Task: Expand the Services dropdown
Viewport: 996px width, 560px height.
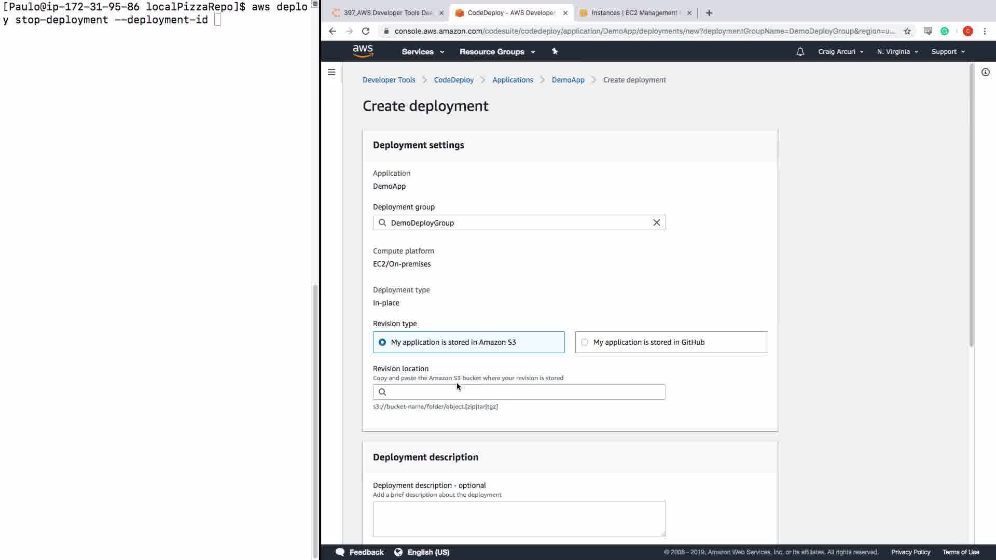Action: [423, 52]
